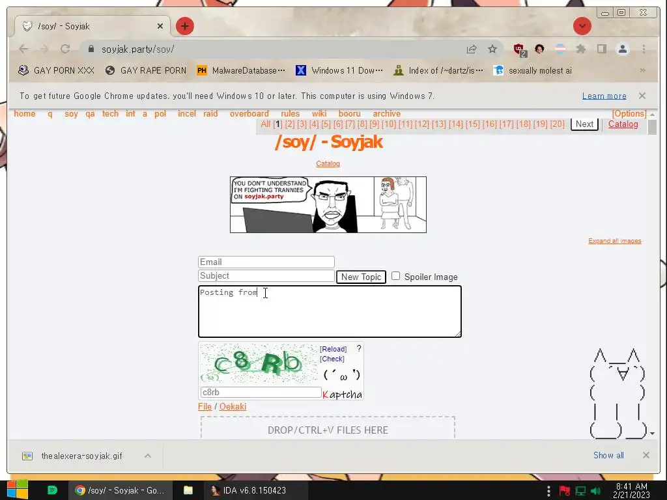
Task: Select the File upload tab link
Action: click(x=205, y=406)
